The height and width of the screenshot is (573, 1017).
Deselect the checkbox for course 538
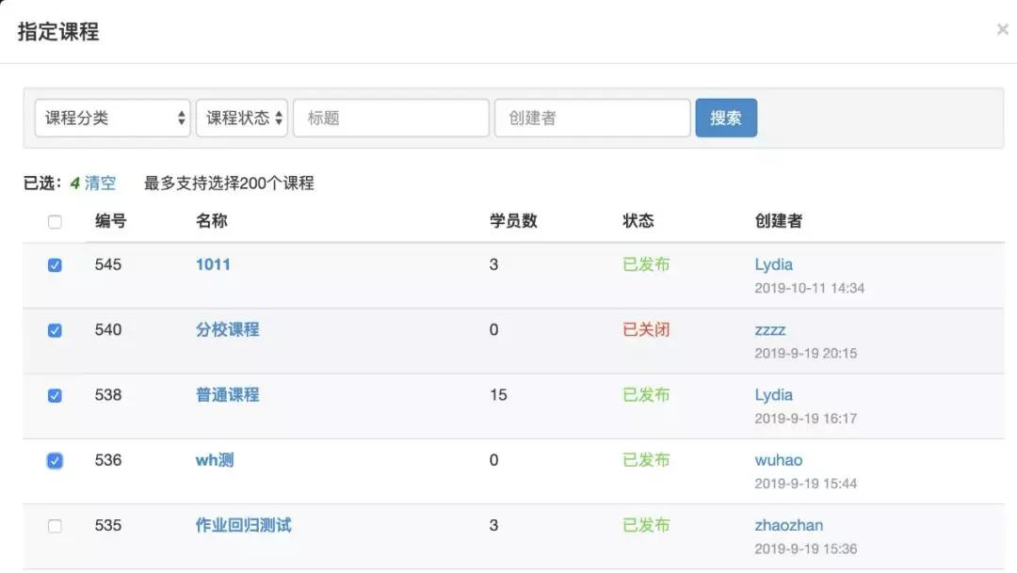tap(55, 395)
